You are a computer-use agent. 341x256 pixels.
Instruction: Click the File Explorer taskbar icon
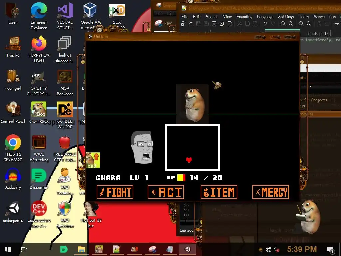81,249
